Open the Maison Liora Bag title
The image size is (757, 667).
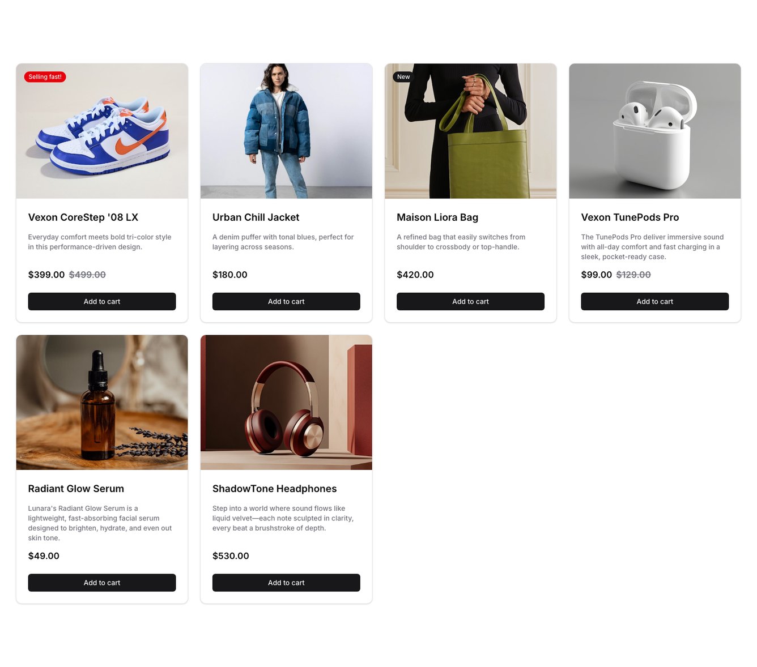click(437, 217)
